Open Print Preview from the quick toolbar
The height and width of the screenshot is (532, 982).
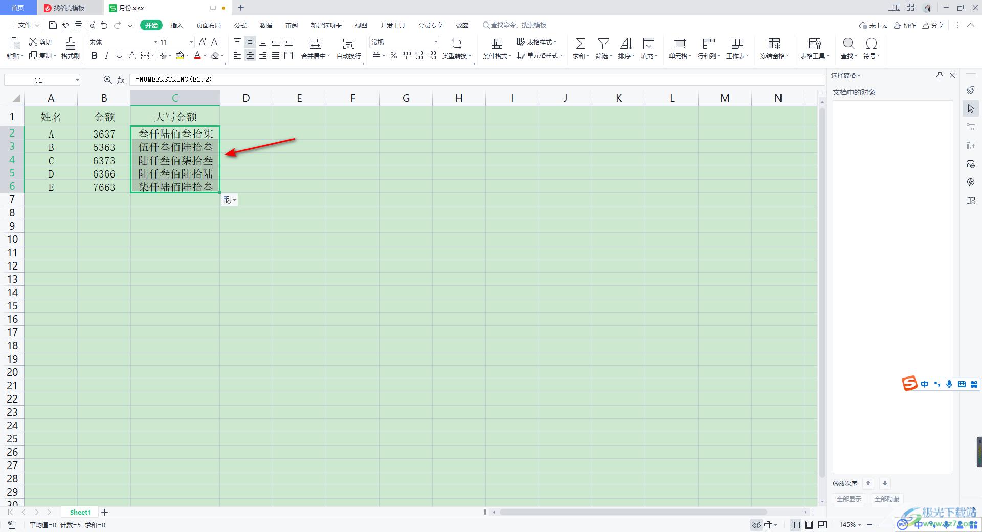click(x=92, y=25)
